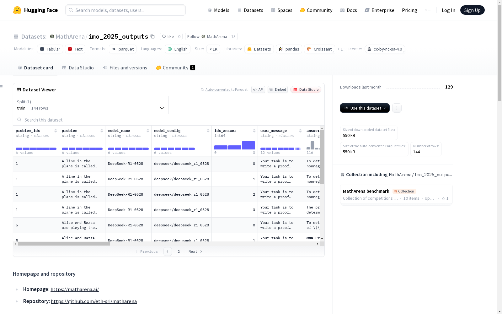Open Enterprise in top navigation
Viewport: 502px width, 314px height.
[x=380, y=10]
